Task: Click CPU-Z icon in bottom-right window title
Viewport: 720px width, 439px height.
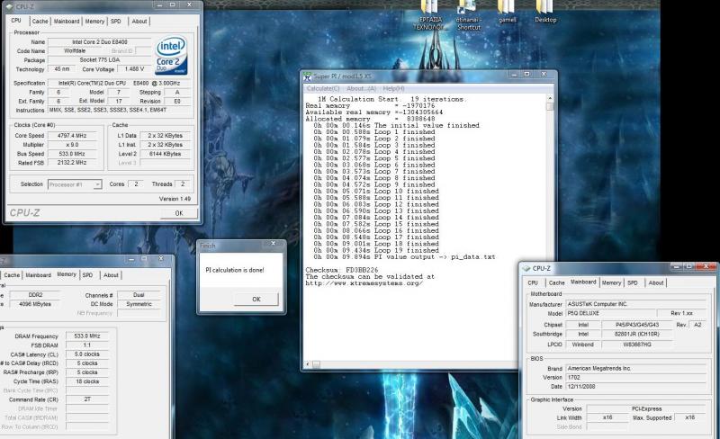Action: pos(526,268)
